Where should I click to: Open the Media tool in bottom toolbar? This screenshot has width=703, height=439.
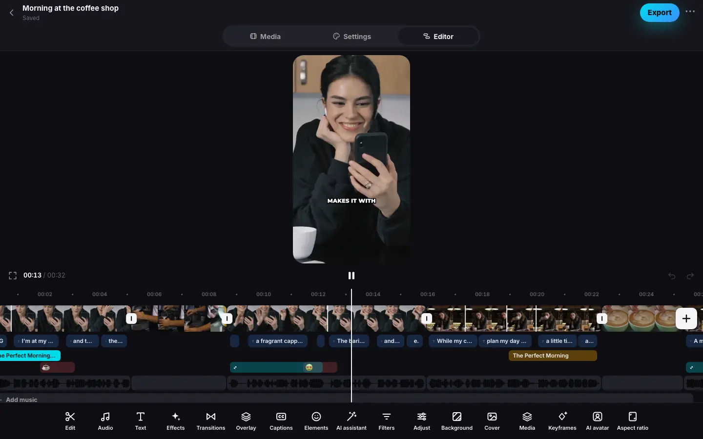pyautogui.click(x=527, y=421)
